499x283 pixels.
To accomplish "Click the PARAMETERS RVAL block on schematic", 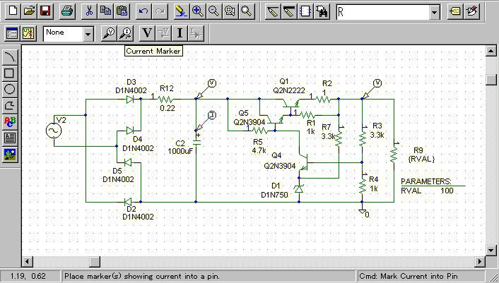I will (x=428, y=186).
